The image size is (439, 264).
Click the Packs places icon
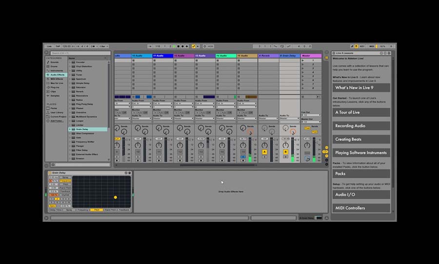[48, 108]
